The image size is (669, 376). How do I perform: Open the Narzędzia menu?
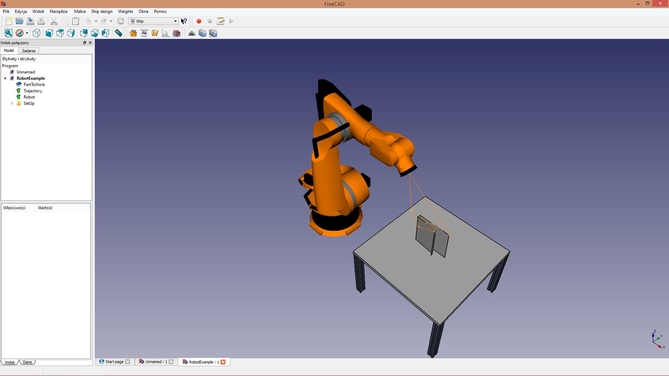tap(58, 12)
